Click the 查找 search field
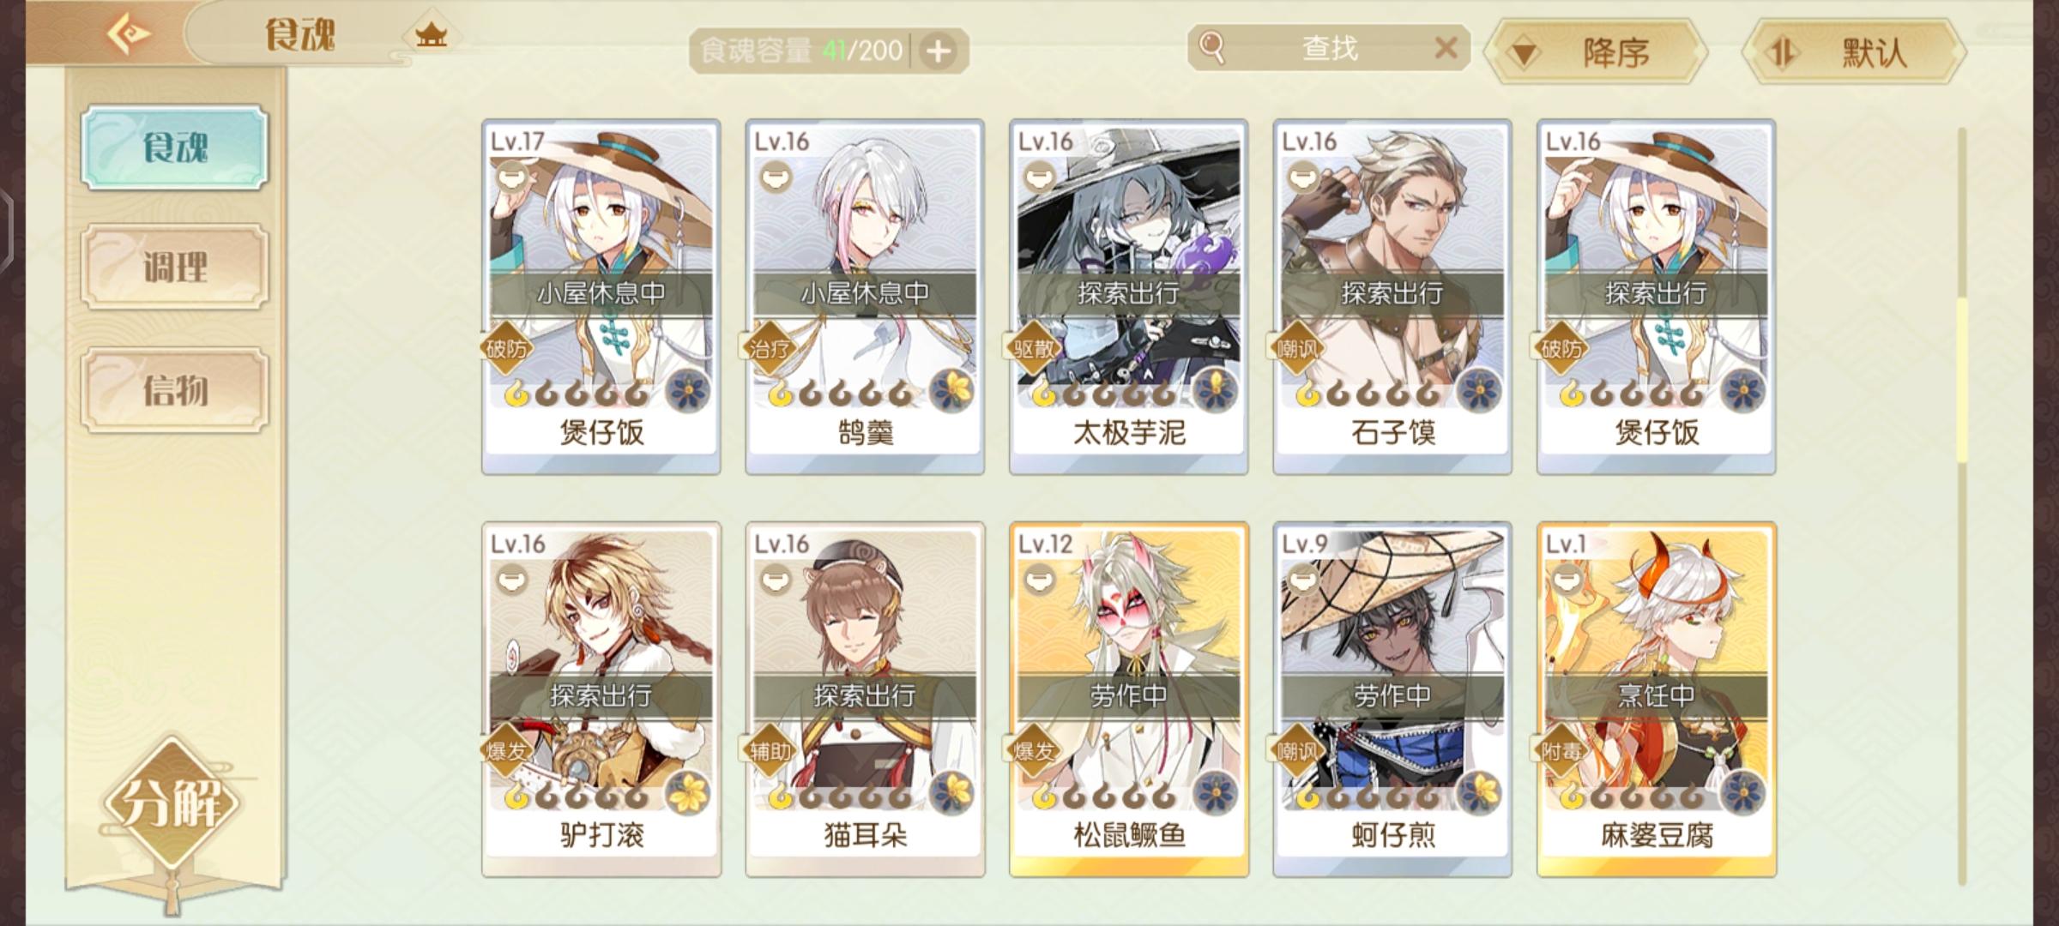Screen dimensions: 2059x926 pyautogui.click(x=1329, y=48)
